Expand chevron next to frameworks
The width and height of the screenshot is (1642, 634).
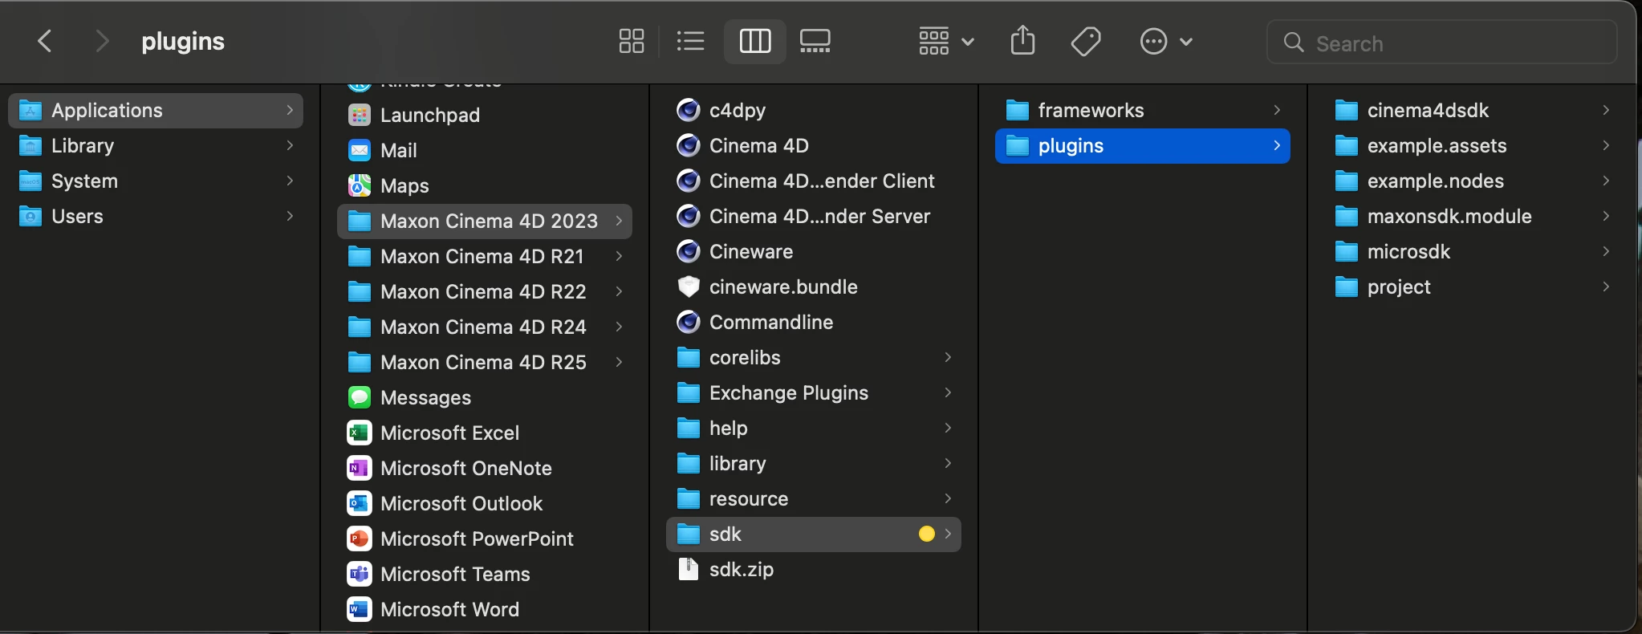click(1277, 110)
